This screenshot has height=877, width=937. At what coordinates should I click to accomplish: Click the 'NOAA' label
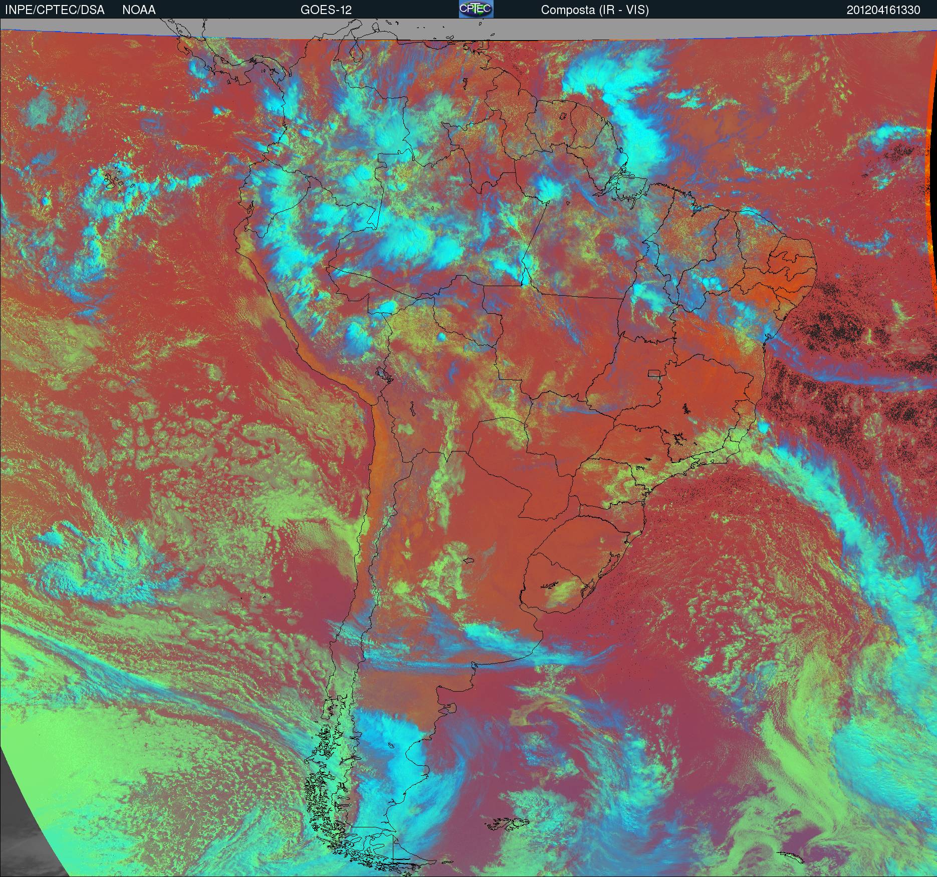tap(139, 10)
